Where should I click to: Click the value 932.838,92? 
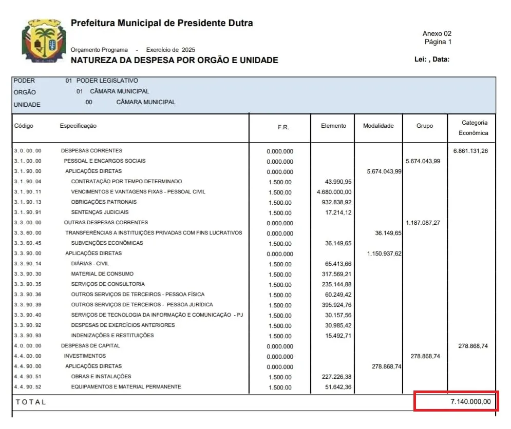337,202
